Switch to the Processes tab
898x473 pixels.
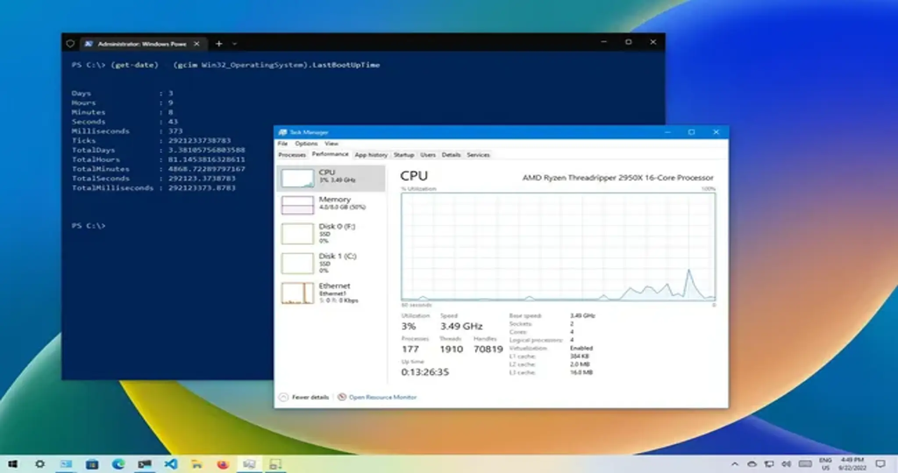(292, 155)
